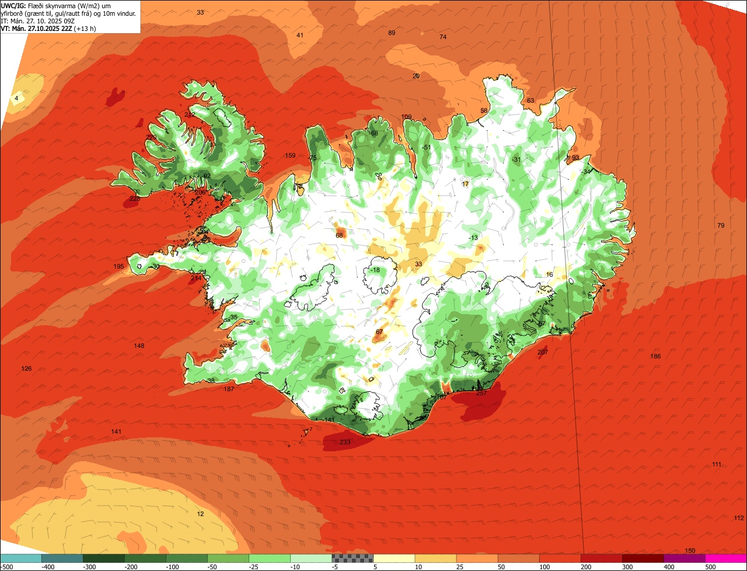The width and height of the screenshot is (747, 571).
Task: Click the map value 233 off the south coast
Action: click(x=345, y=443)
